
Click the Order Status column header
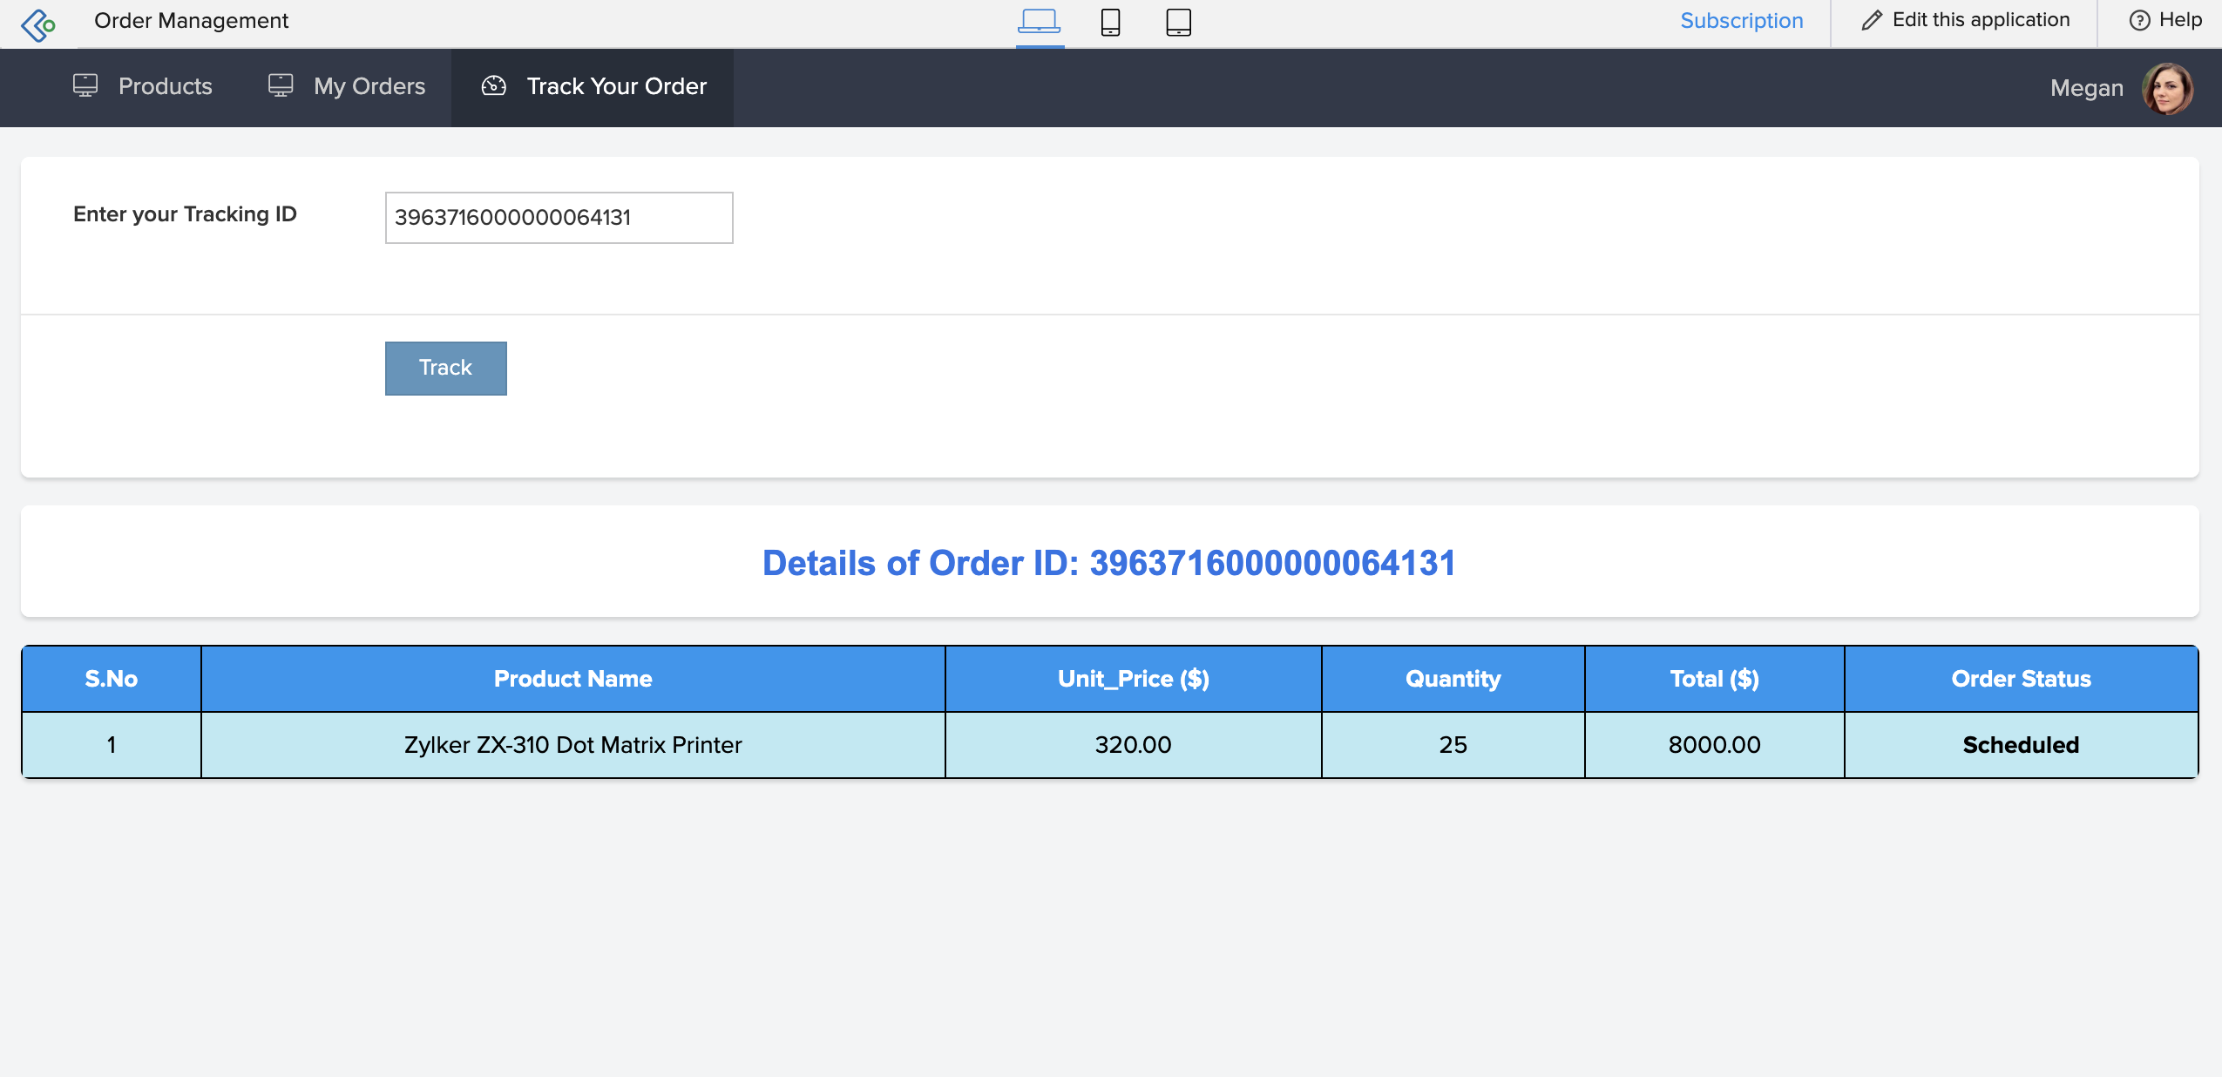tap(2020, 679)
